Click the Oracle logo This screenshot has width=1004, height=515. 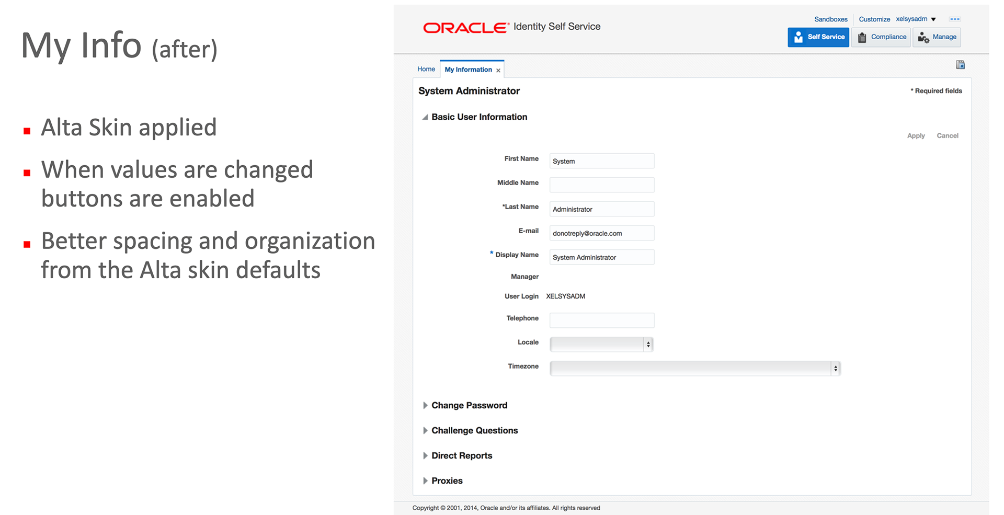pos(466,28)
